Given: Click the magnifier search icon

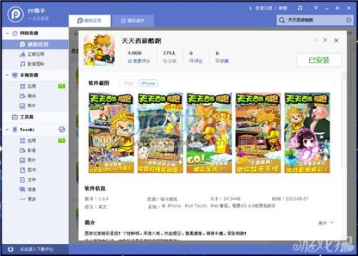Looking at the screenshot, I should (282, 20).
